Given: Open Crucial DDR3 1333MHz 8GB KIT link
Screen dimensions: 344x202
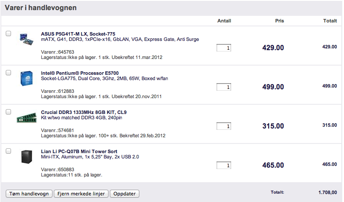Looking at the screenshot, I should point(84,112).
